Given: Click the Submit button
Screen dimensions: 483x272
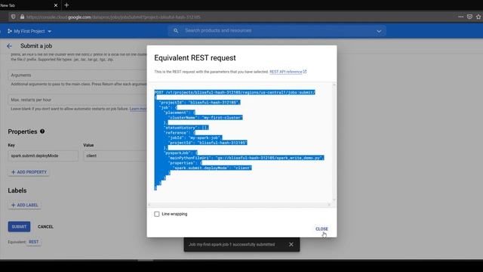Looking at the screenshot, I should tap(19, 227).
